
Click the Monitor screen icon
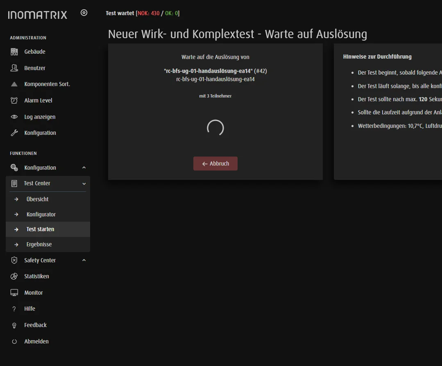[x=14, y=293]
